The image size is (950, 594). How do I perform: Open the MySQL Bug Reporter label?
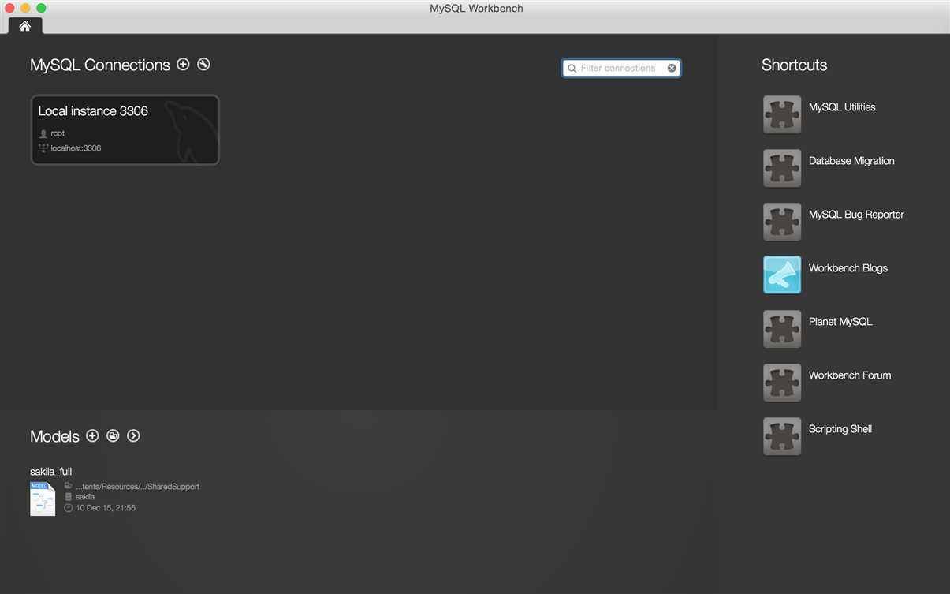pyautogui.click(x=856, y=215)
